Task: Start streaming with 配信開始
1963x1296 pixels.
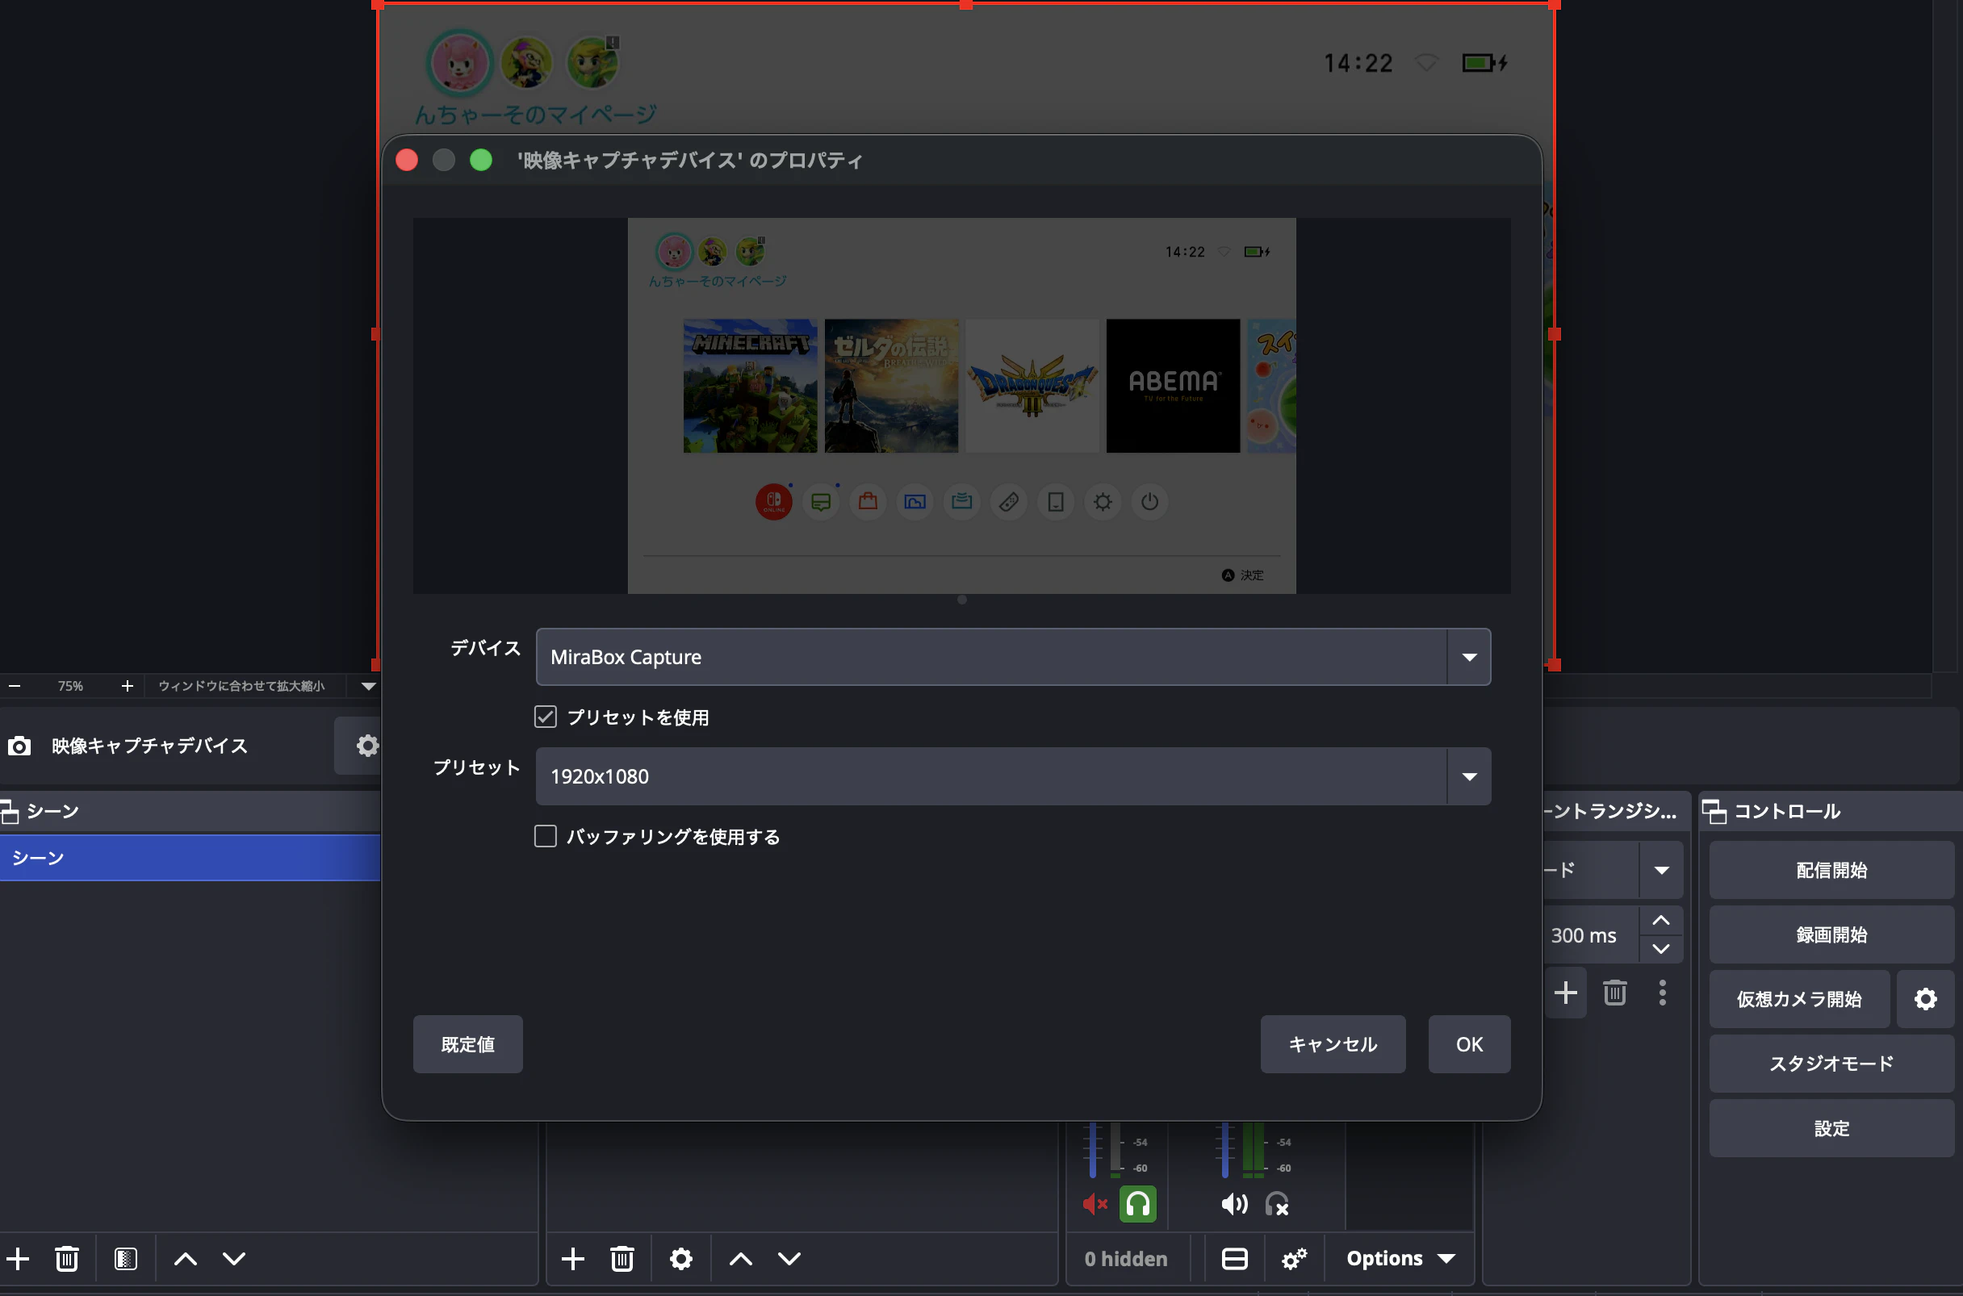Action: pos(1831,869)
